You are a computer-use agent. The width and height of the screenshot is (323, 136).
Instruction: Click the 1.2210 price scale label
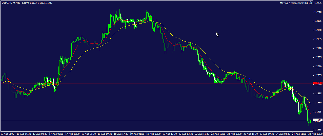pyautogui.click(x=318, y=12)
